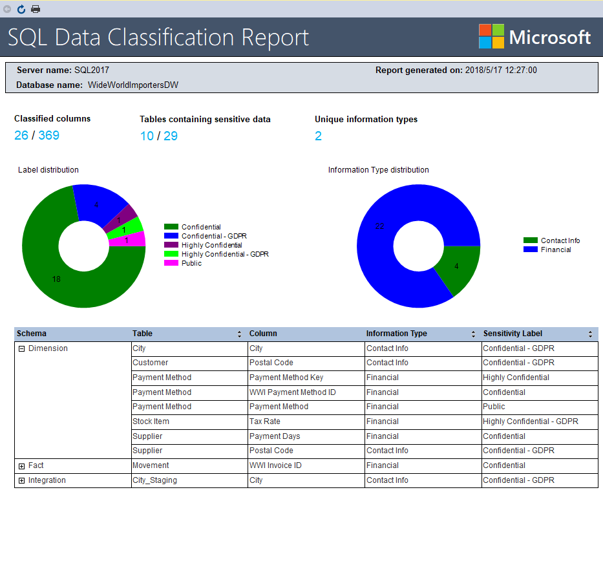Image resolution: width=603 pixels, height=565 pixels.
Task: Select the green 18 slice in label chart
Action: [56, 279]
